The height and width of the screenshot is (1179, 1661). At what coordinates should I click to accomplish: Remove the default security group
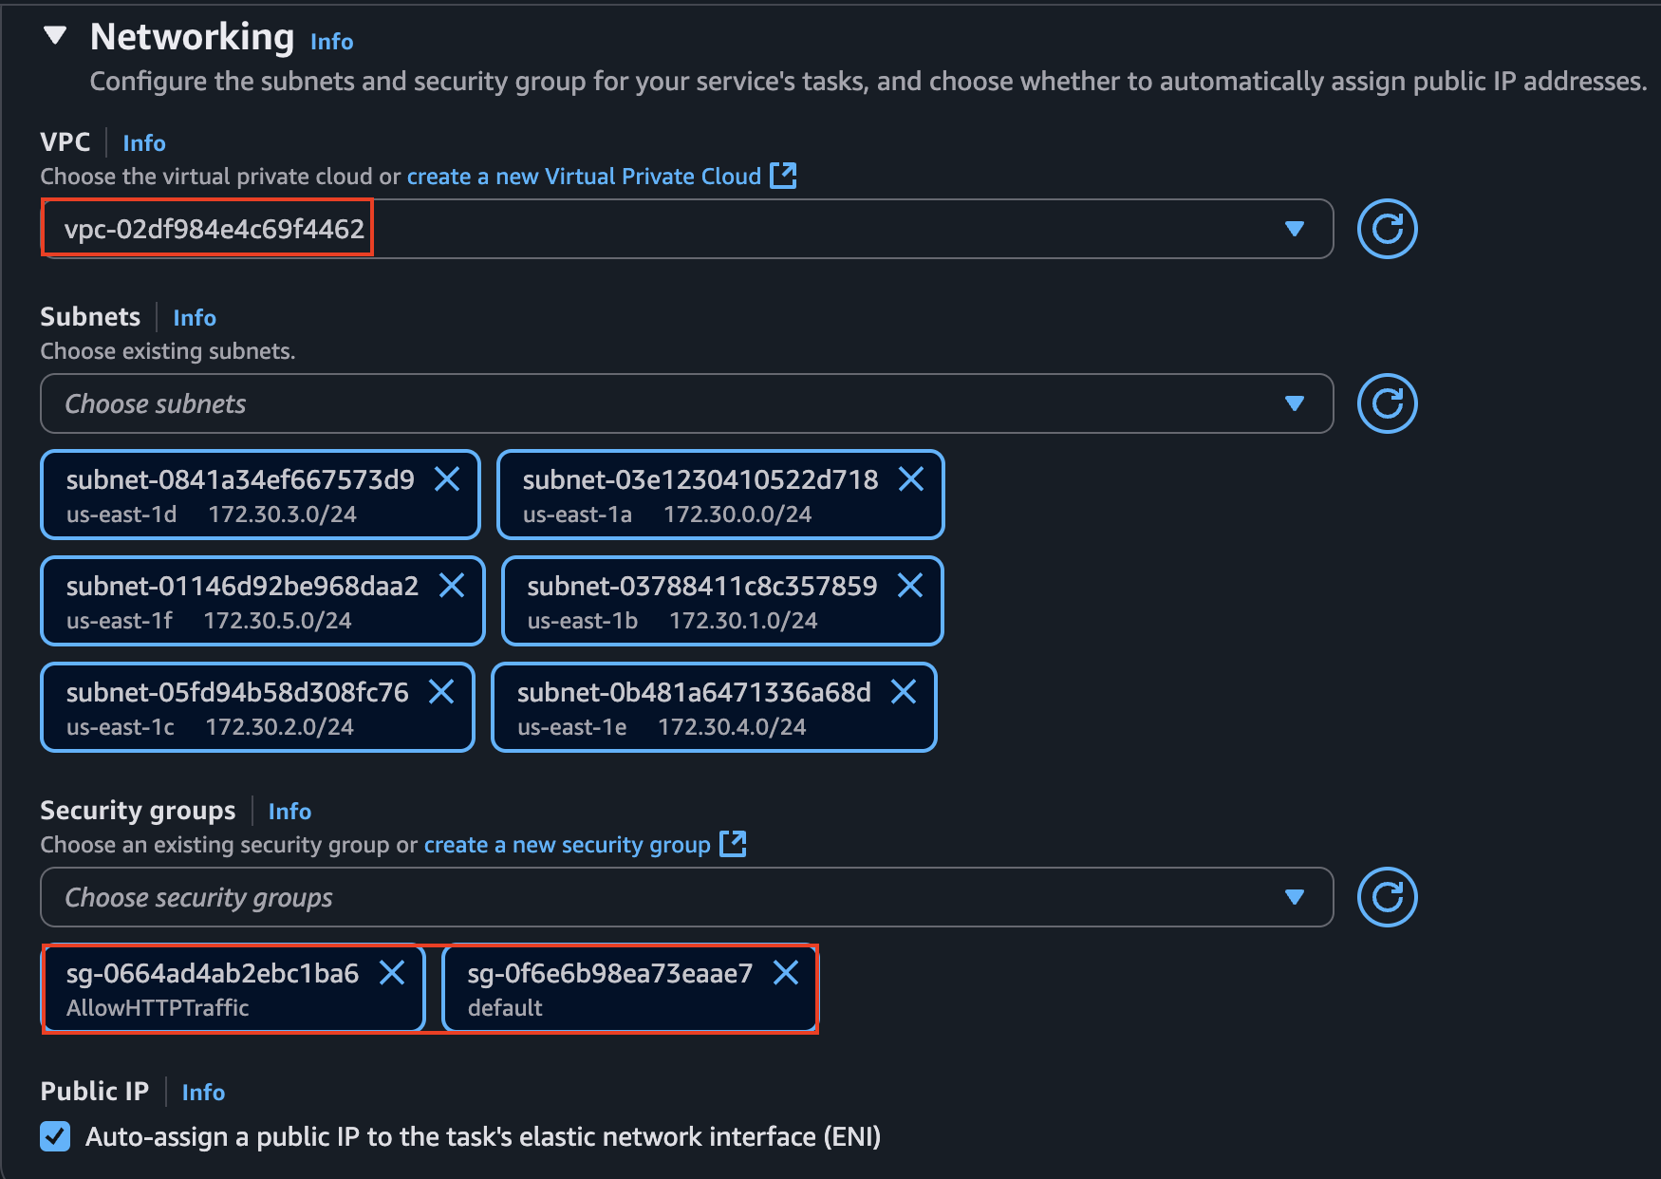[x=786, y=973]
